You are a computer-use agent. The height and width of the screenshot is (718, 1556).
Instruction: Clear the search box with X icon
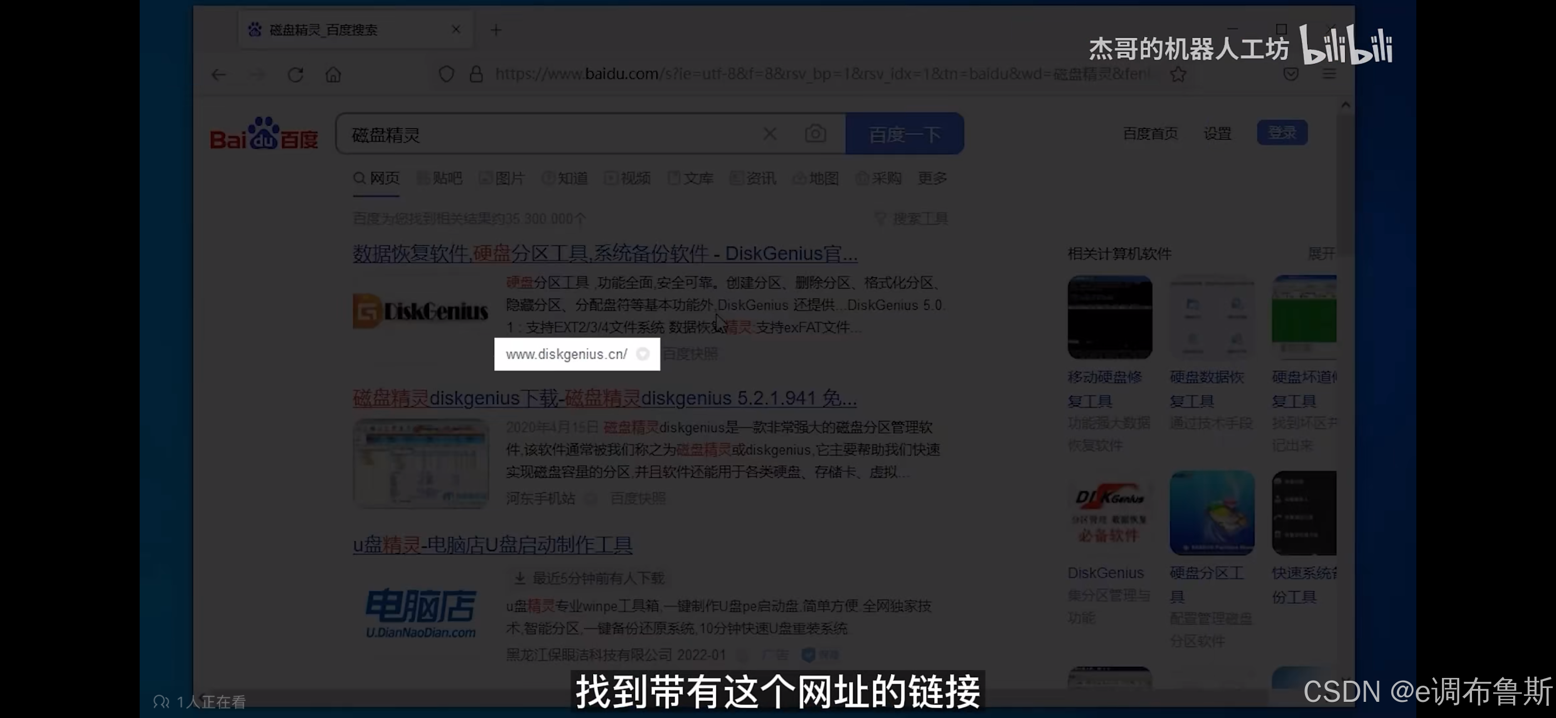click(x=770, y=133)
